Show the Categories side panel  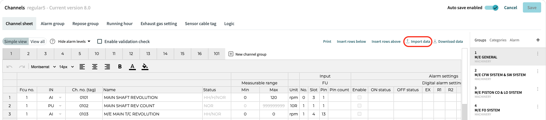[498, 40]
